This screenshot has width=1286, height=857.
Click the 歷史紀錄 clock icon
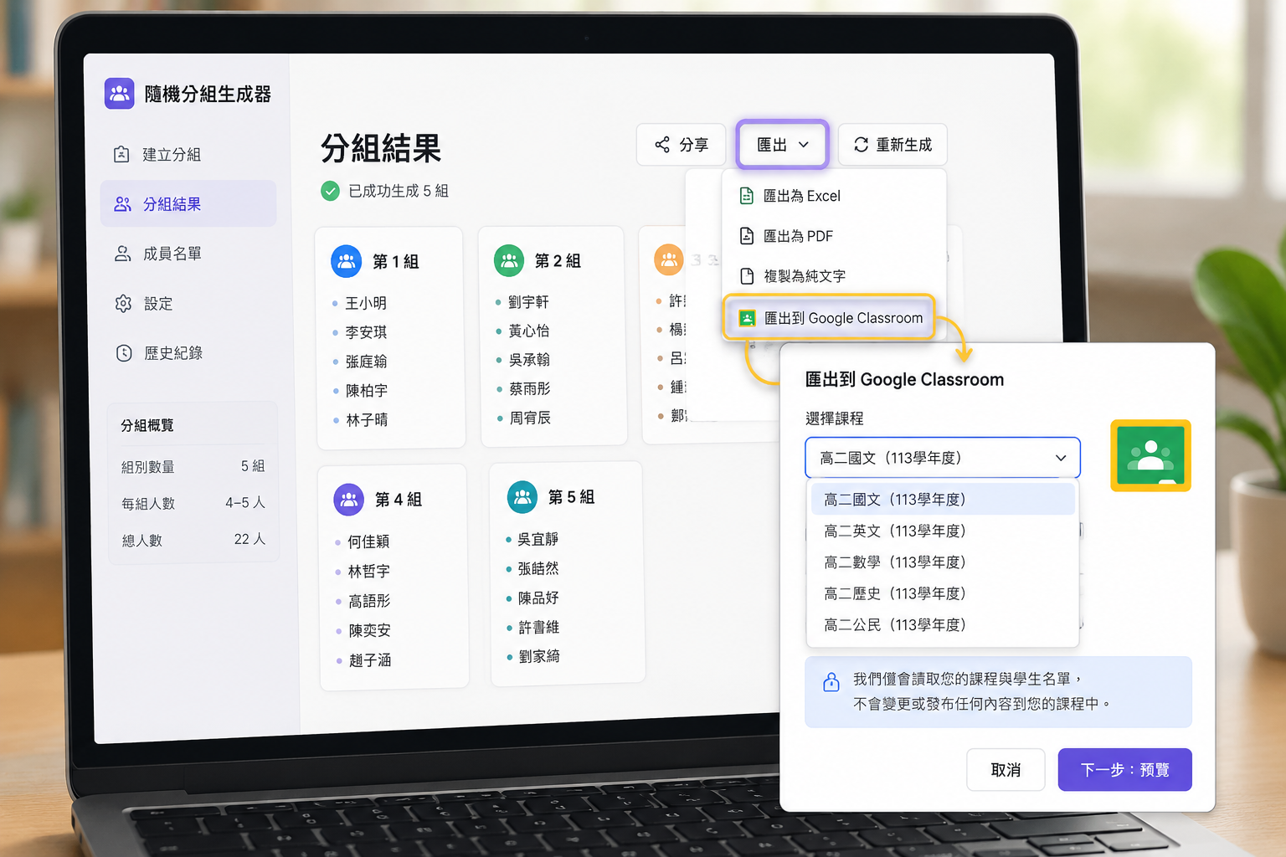[x=124, y=353]
